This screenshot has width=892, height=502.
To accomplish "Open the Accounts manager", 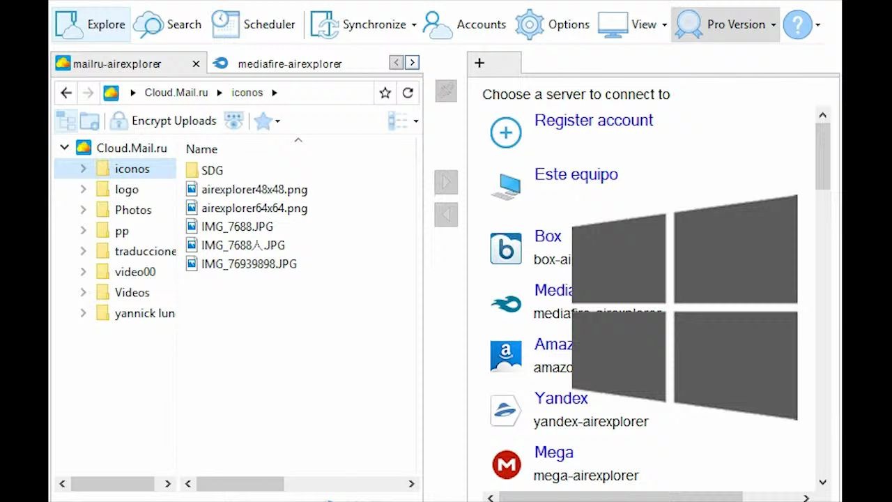I will (x=465, y=24).
